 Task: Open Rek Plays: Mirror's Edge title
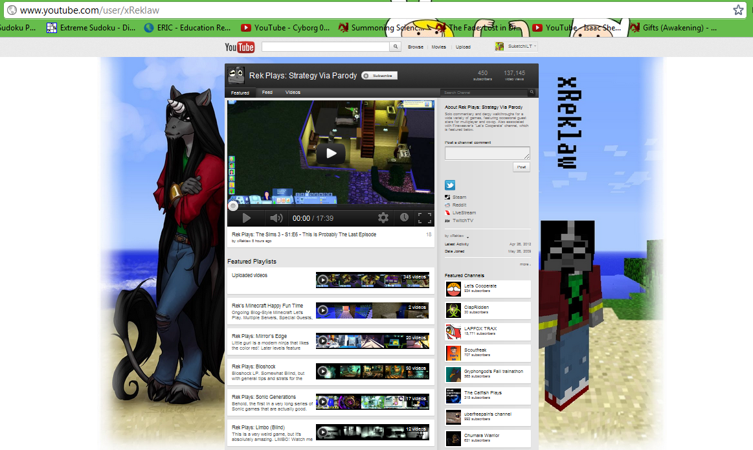[x=260, y=336]
